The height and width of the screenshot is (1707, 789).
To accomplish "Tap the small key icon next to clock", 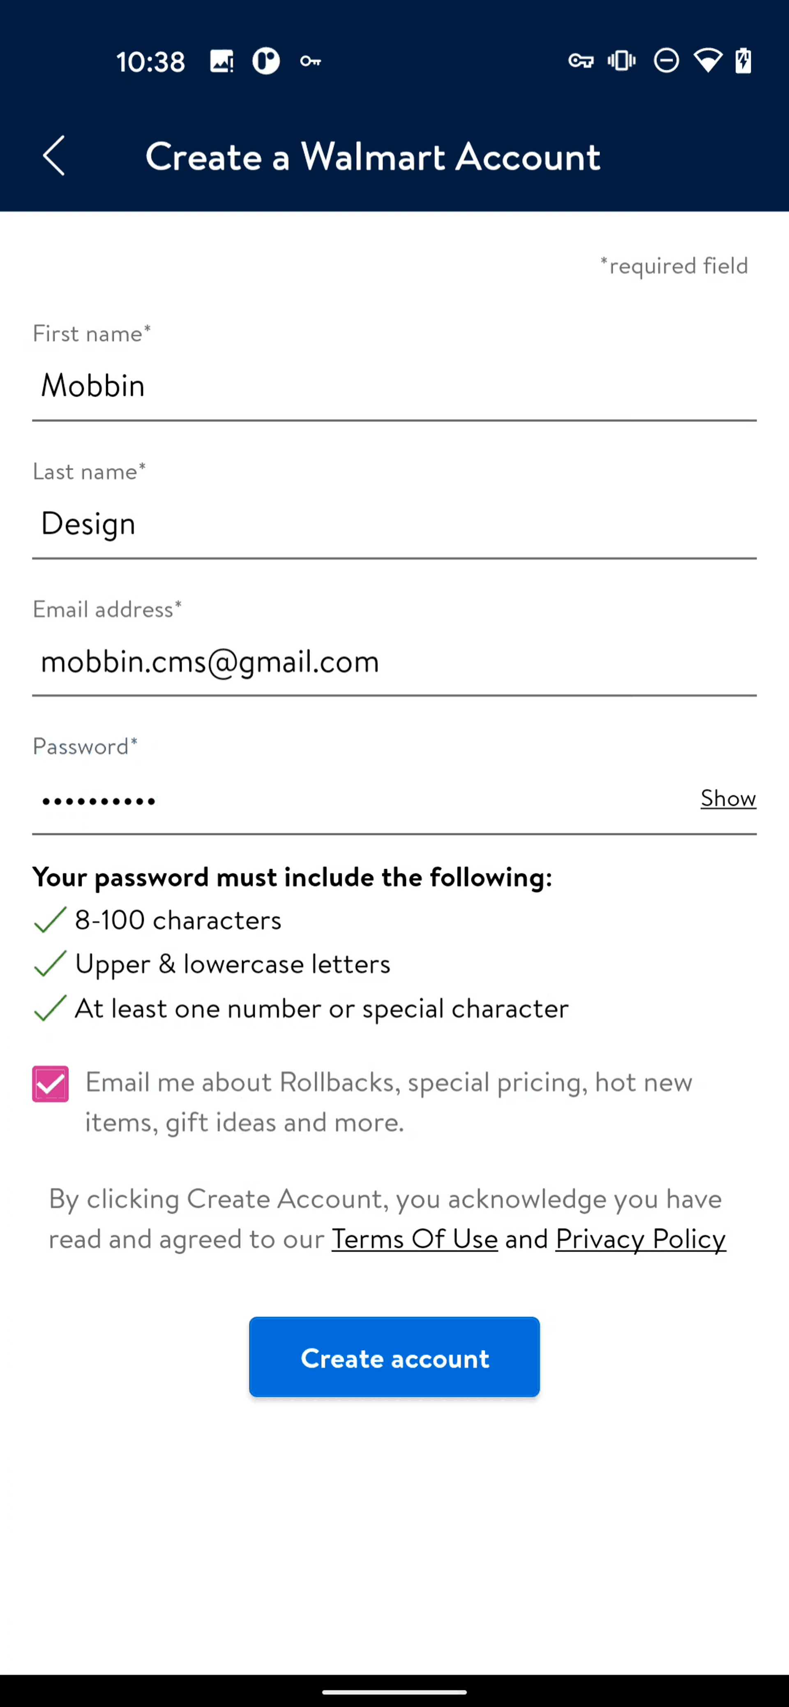I will coord(311,62).
